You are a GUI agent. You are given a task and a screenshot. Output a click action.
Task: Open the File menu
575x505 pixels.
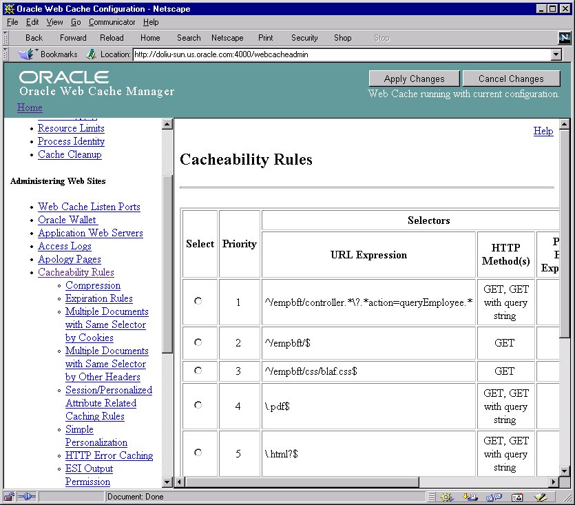pos(12,22)
